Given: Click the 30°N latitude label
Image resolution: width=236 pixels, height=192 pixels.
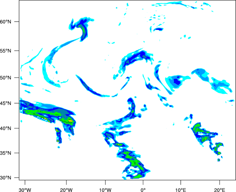Looking at the screenshot, I should (x=6, y=178).
